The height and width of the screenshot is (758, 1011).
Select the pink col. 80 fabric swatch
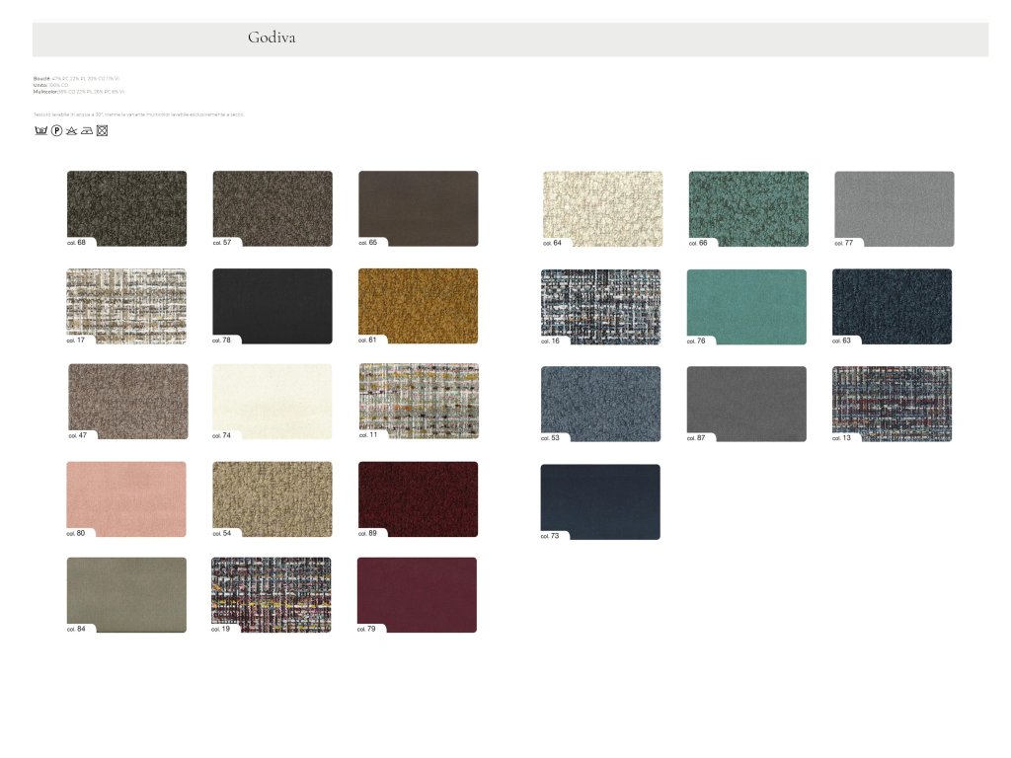click(126, 498)
